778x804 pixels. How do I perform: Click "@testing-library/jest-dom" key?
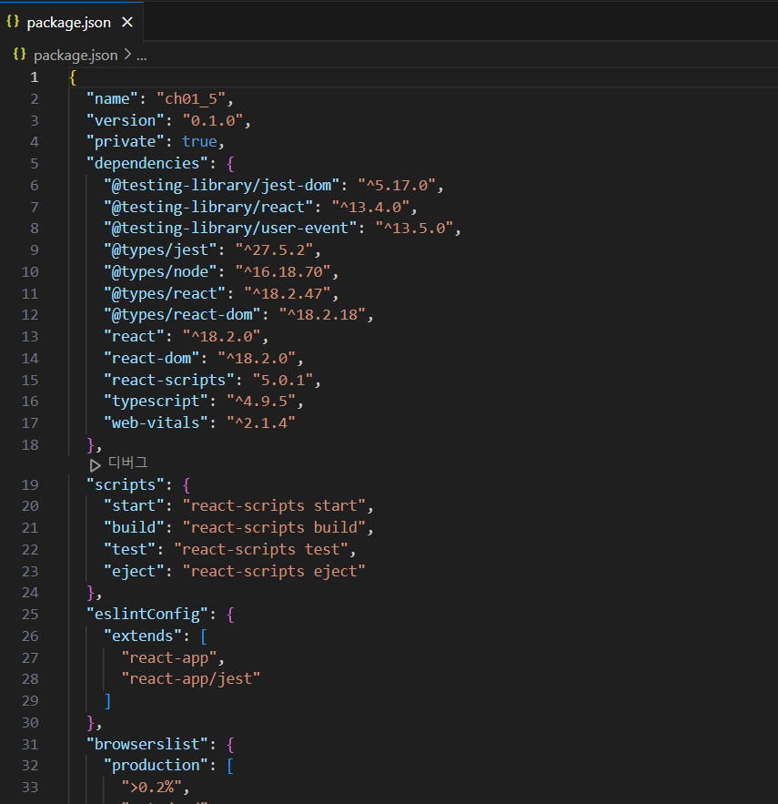click(x=221, y=185)
